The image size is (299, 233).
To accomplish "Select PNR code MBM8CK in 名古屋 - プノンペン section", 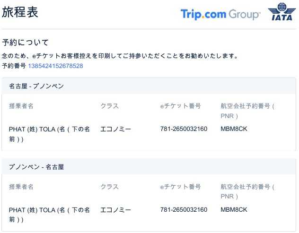I will (234, 129).
